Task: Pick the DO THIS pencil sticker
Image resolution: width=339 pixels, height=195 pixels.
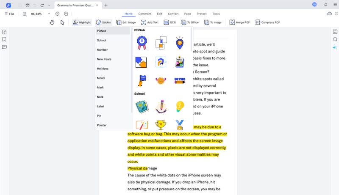Action: pyautogui.click(x=180, y=81)
